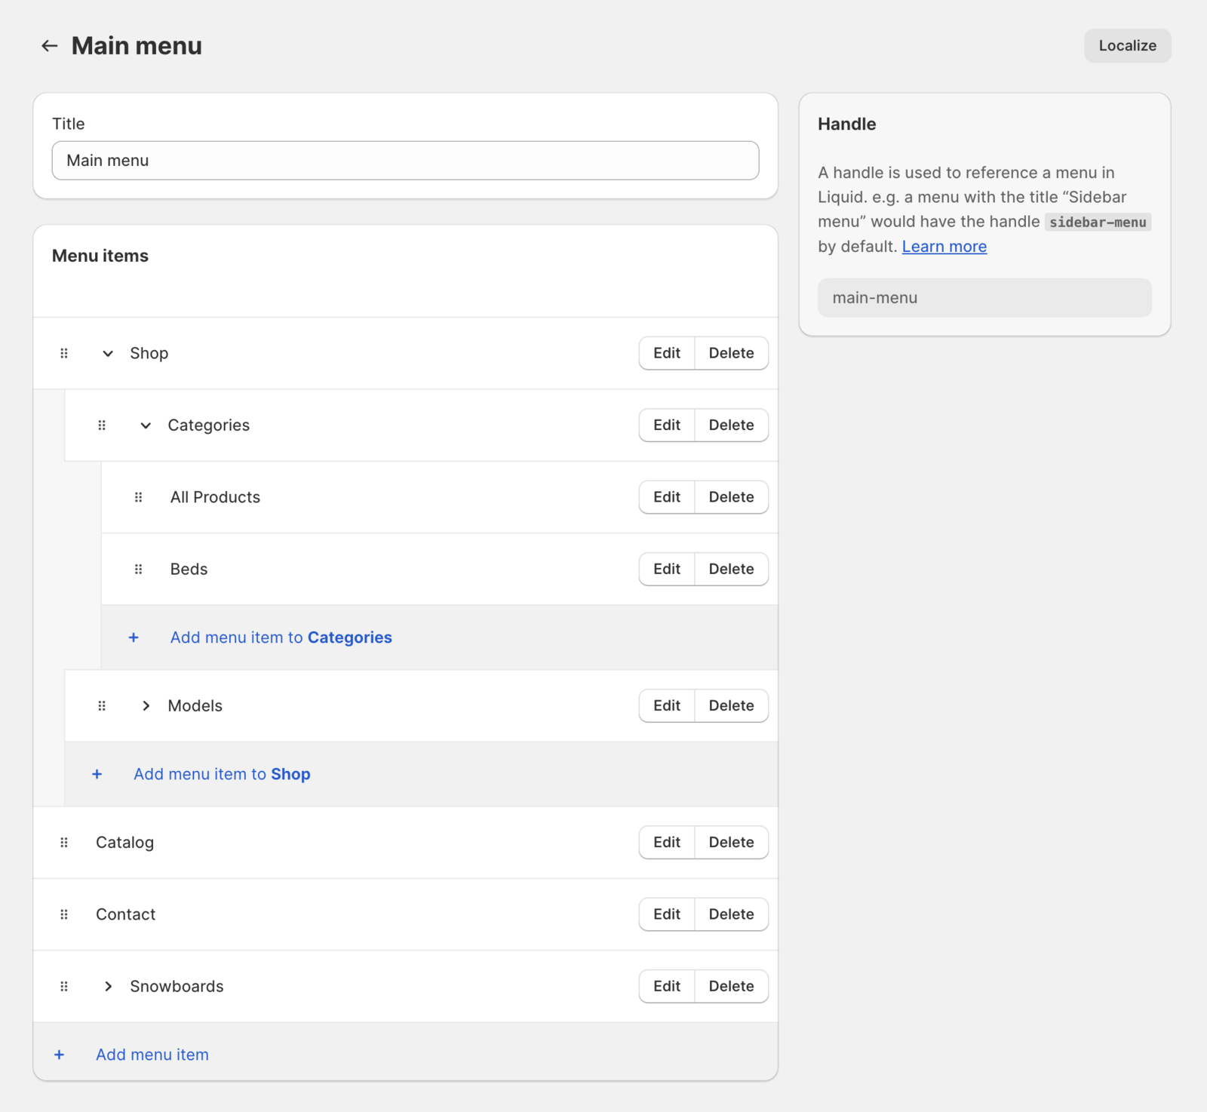Click the drag handle for Snowboards
1207x1112 pixels.
(x=64, y=987)
